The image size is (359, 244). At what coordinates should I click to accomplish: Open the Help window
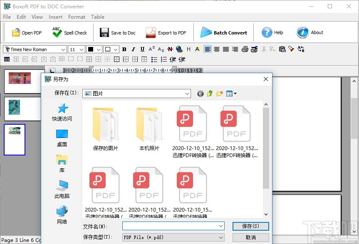272,32
